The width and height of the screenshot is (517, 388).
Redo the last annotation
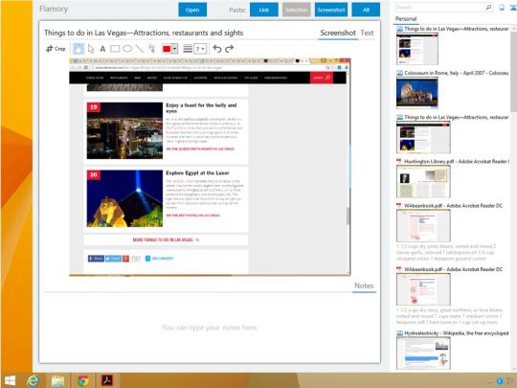tap(230, 49)
